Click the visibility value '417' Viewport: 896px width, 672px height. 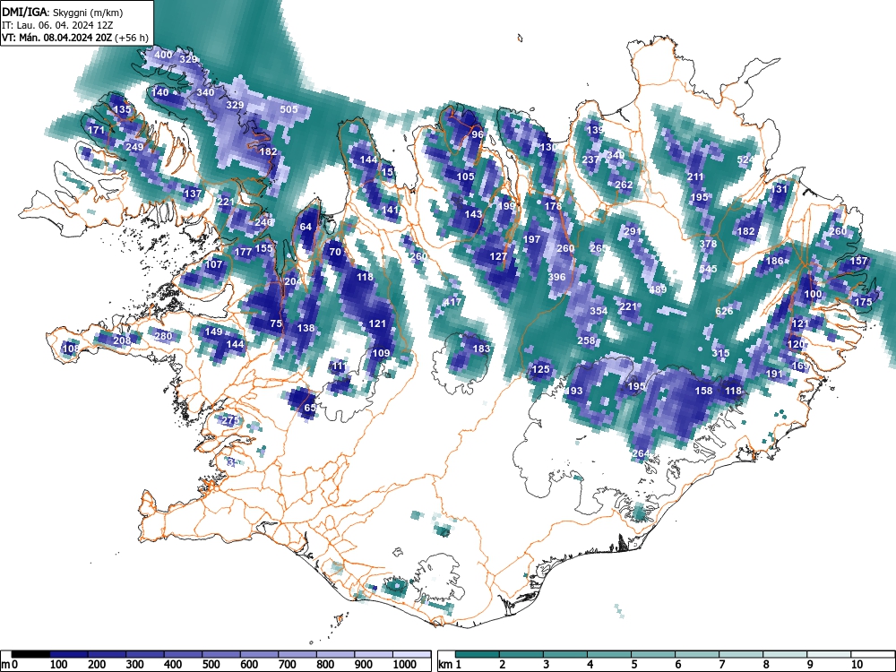452,302
